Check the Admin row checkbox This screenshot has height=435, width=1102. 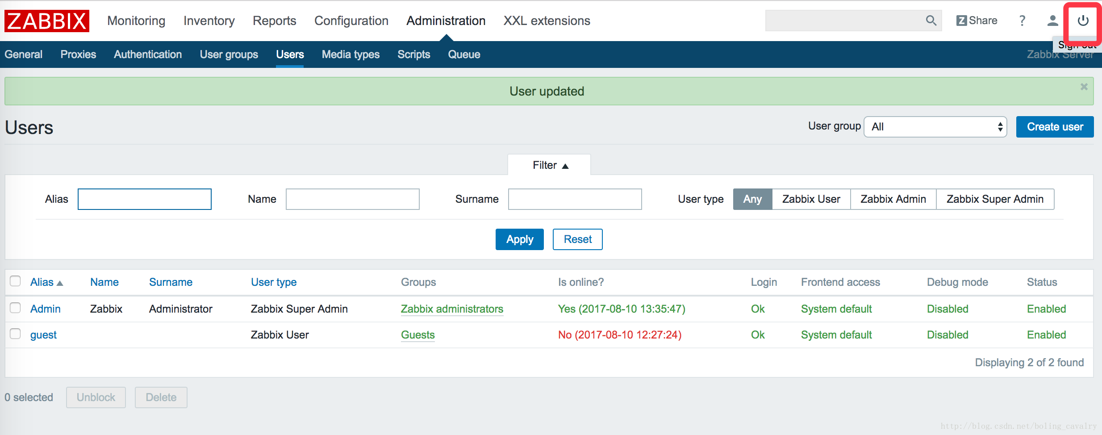click(x=15, y=308)
